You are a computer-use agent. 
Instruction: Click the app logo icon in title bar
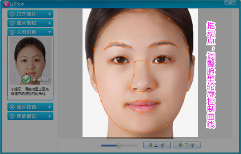click(6, 4)
